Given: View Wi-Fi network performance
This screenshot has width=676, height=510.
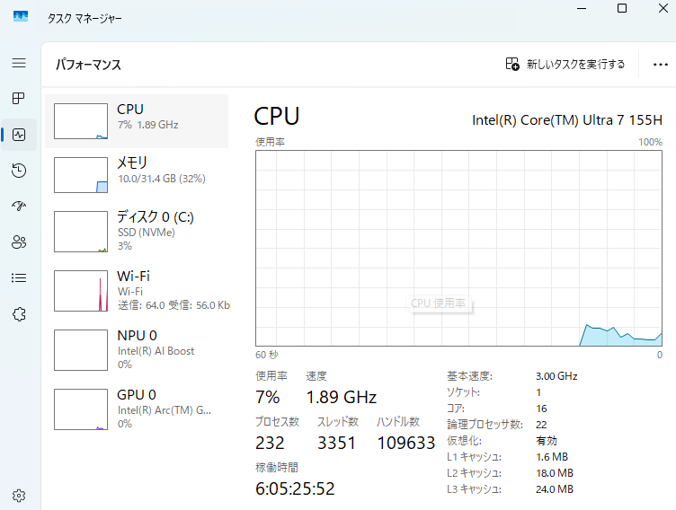Looking at the screenshot, I should (137, 291).
